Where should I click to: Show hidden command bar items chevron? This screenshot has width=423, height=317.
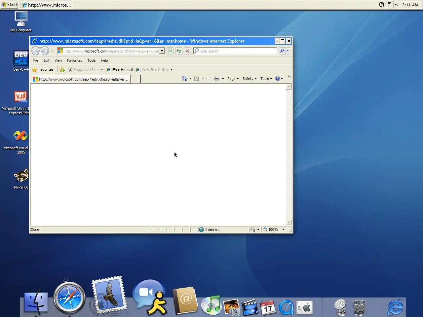(x=289, y=77)
